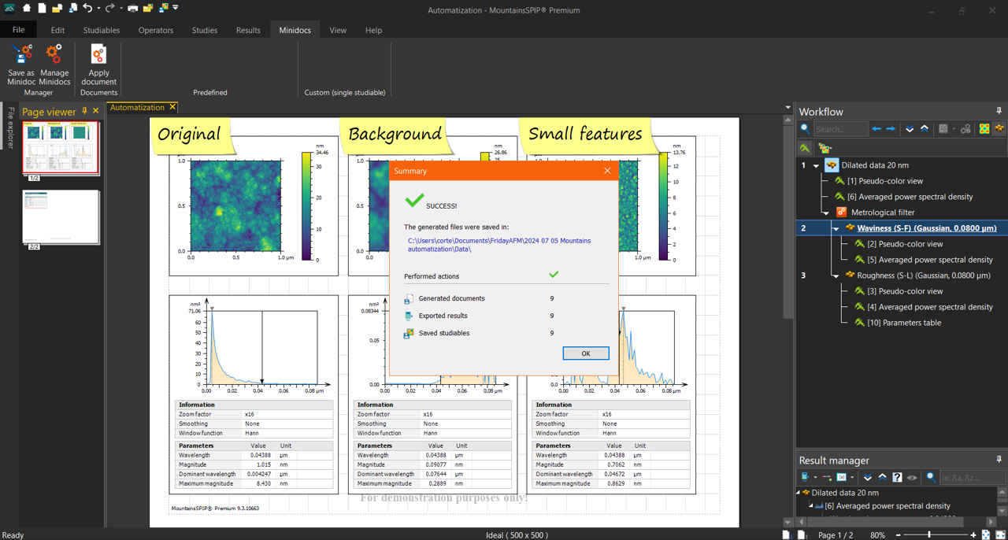Select page 1/2 thumbnail in Page viewer
The image size is (1008, 540).
coord(61,147)
